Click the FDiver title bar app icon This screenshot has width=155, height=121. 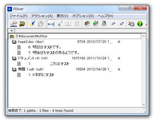10,9
